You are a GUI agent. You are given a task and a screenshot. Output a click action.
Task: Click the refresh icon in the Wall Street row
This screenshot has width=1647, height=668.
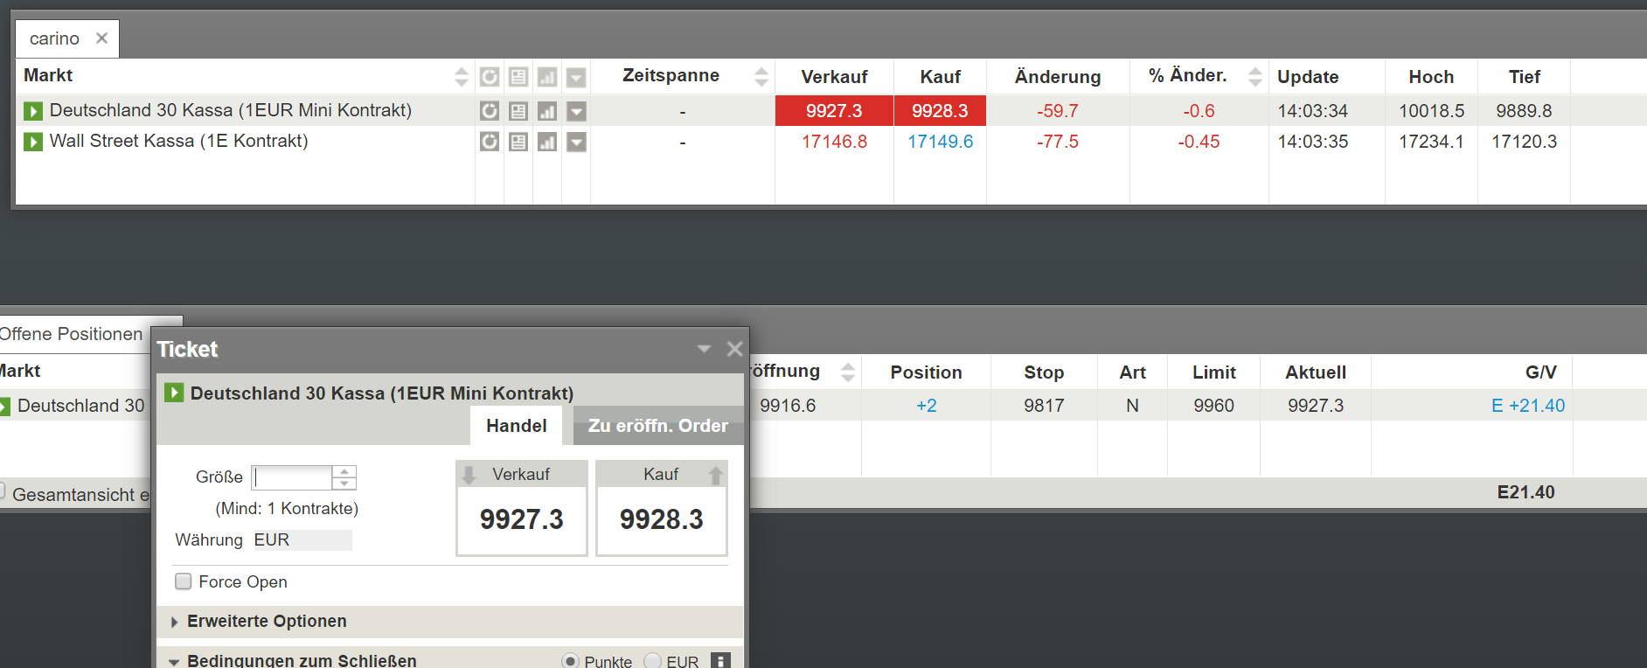490,142
